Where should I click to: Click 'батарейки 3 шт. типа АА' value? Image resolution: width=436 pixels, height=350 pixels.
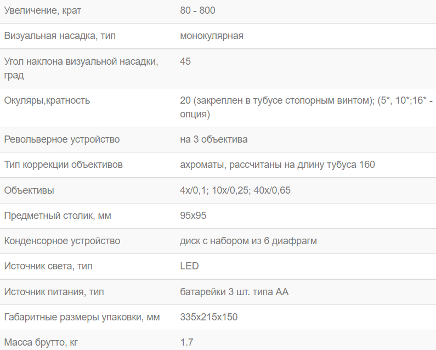[234, 292]
